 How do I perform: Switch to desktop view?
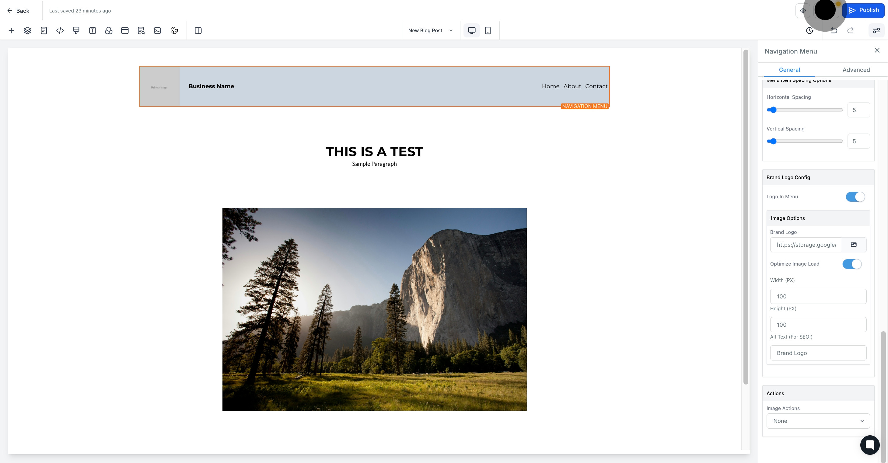point(472,31)
